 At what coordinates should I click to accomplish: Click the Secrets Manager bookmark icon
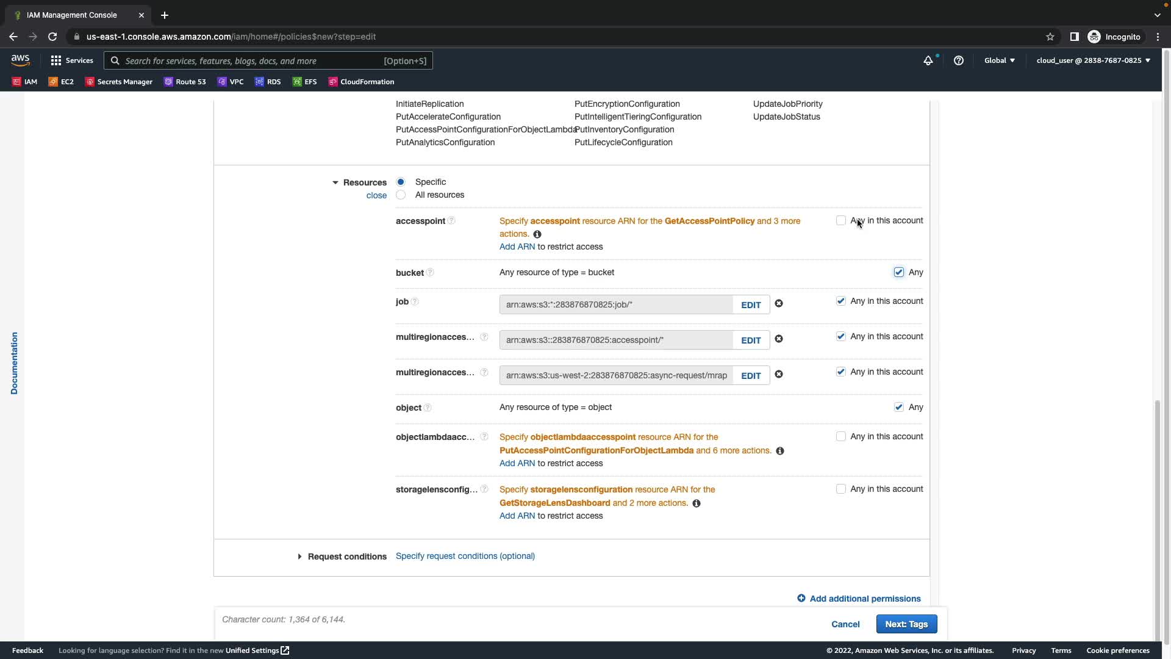(x=90, y=82)
